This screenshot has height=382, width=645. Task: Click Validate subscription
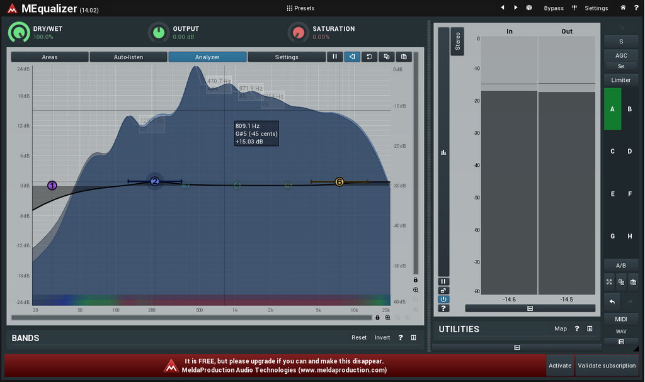pyautogui.click(x=607, y=366)
